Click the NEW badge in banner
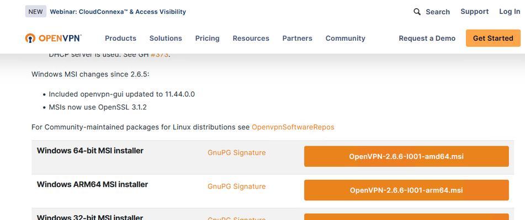Image resolution: width=525 pixels, height=220 pixels. click(x=35, y=12)
